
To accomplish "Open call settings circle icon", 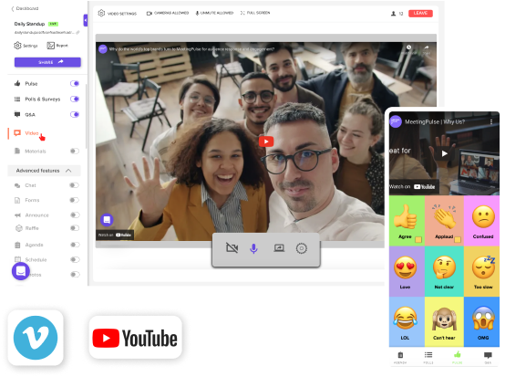I will pyautogui.click(x=302, y=248).
